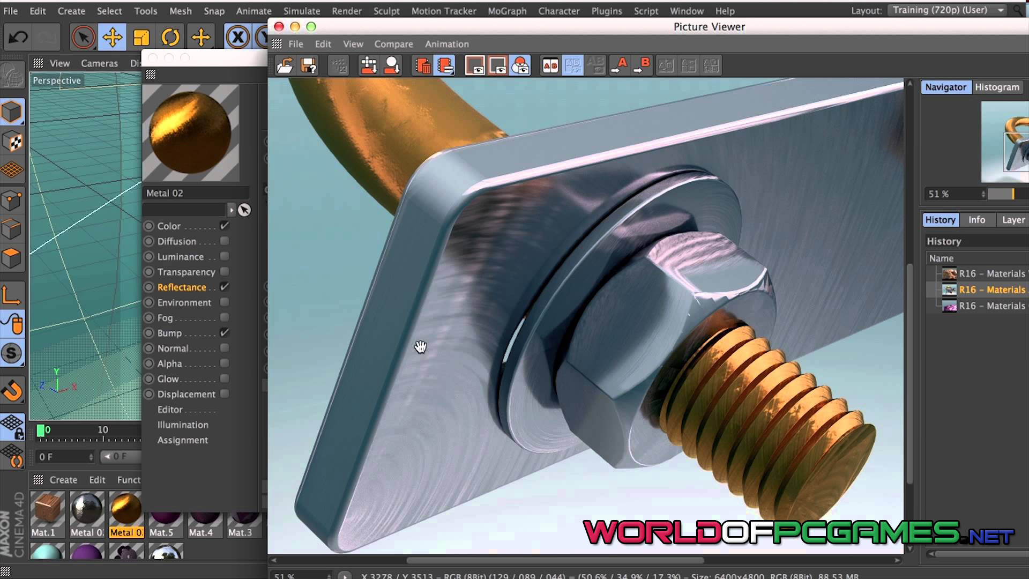Disable the Bump channel checkbox
The height and width of the screenshot is (579, 1029).
[x=225, y=333]
